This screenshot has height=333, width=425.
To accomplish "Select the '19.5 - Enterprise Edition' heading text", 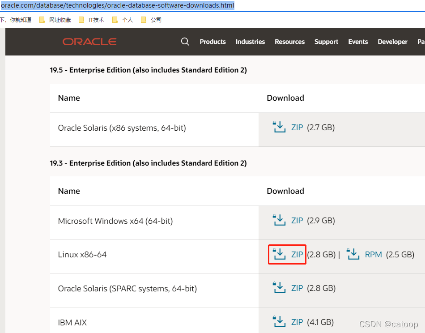I will (148, 70).
